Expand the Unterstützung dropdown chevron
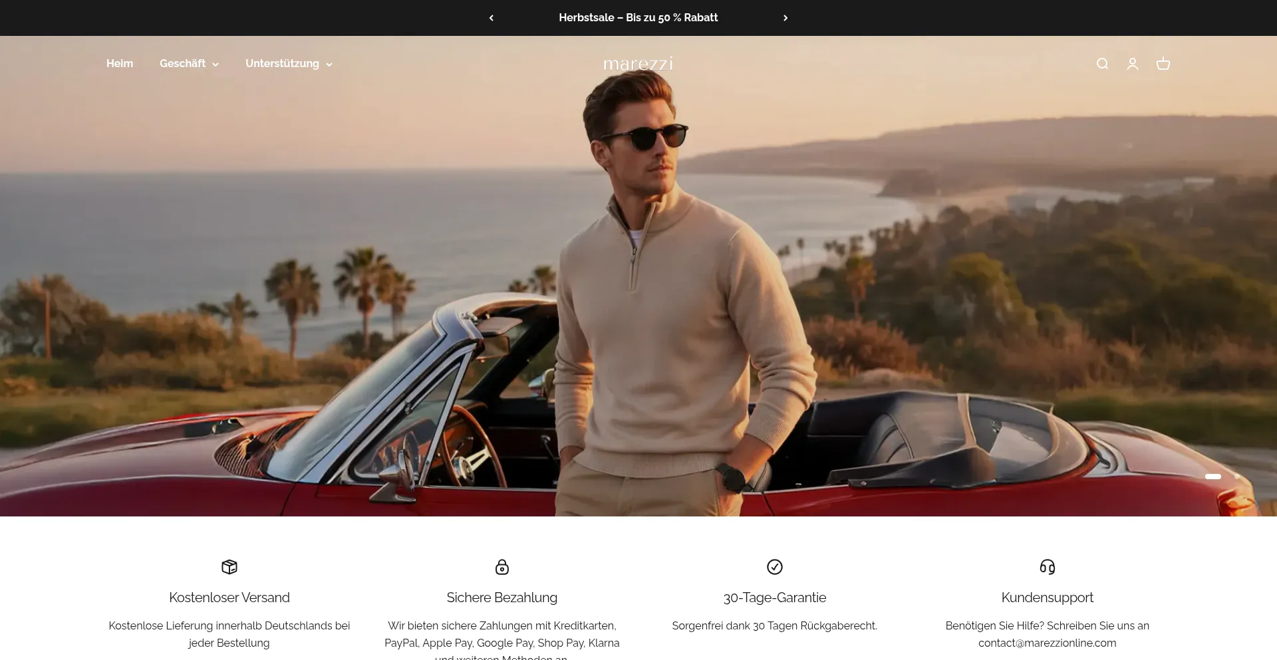Viewport: 1277px width, 660px height. tap(329, 64)
